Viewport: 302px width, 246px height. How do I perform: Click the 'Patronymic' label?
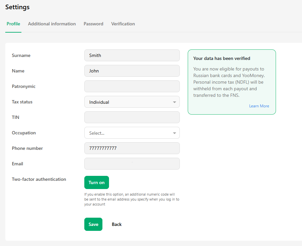pos(24,87)
